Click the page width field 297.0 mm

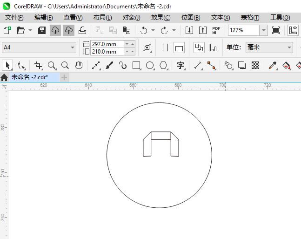(x=107, y=44)
